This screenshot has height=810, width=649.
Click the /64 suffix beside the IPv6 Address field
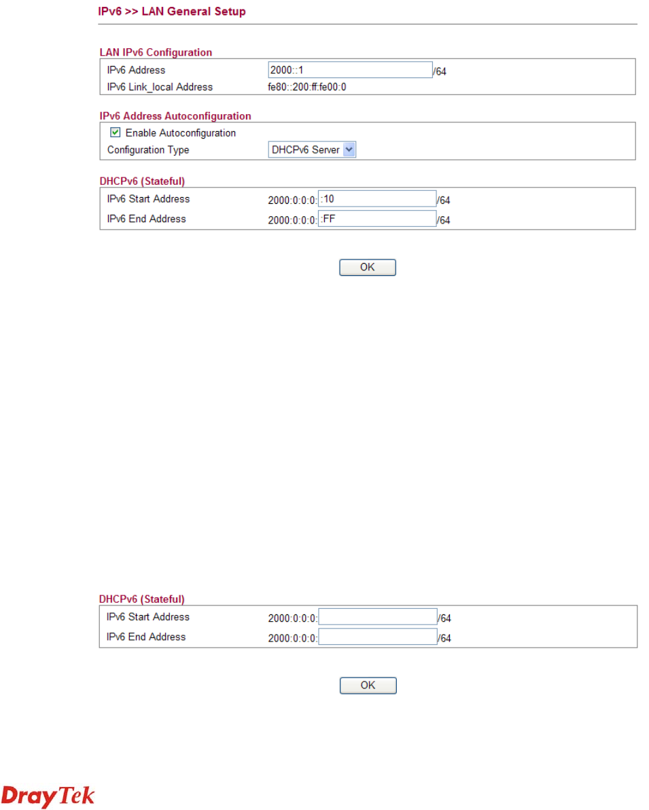point(440,71)
